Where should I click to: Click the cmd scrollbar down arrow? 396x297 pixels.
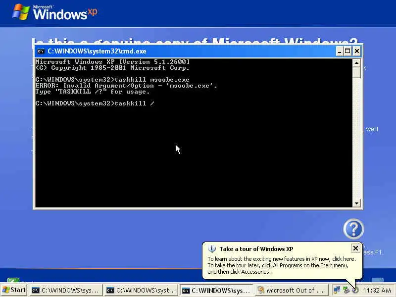(356, 203)
